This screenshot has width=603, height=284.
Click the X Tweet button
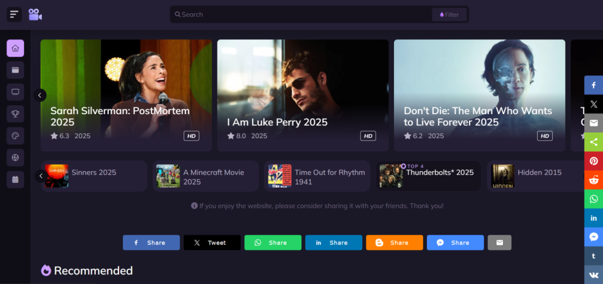point(212,243)
